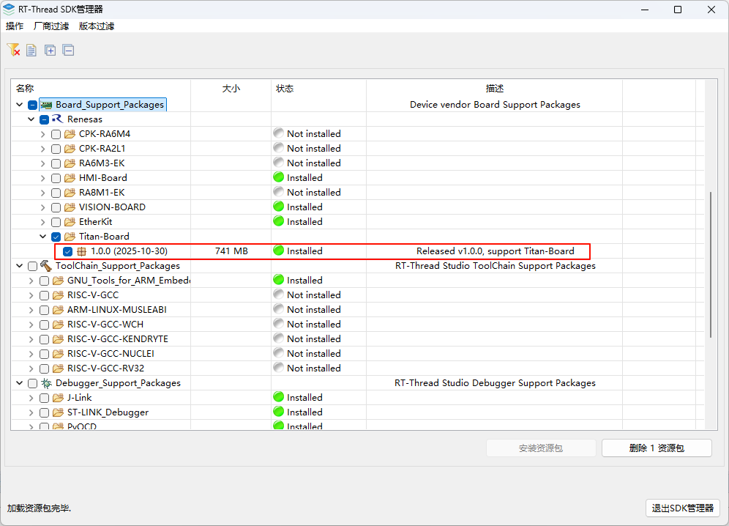
Task: Click the ToolChain_Support_Packages hammer icon
Action: click(x=46, y=266)
